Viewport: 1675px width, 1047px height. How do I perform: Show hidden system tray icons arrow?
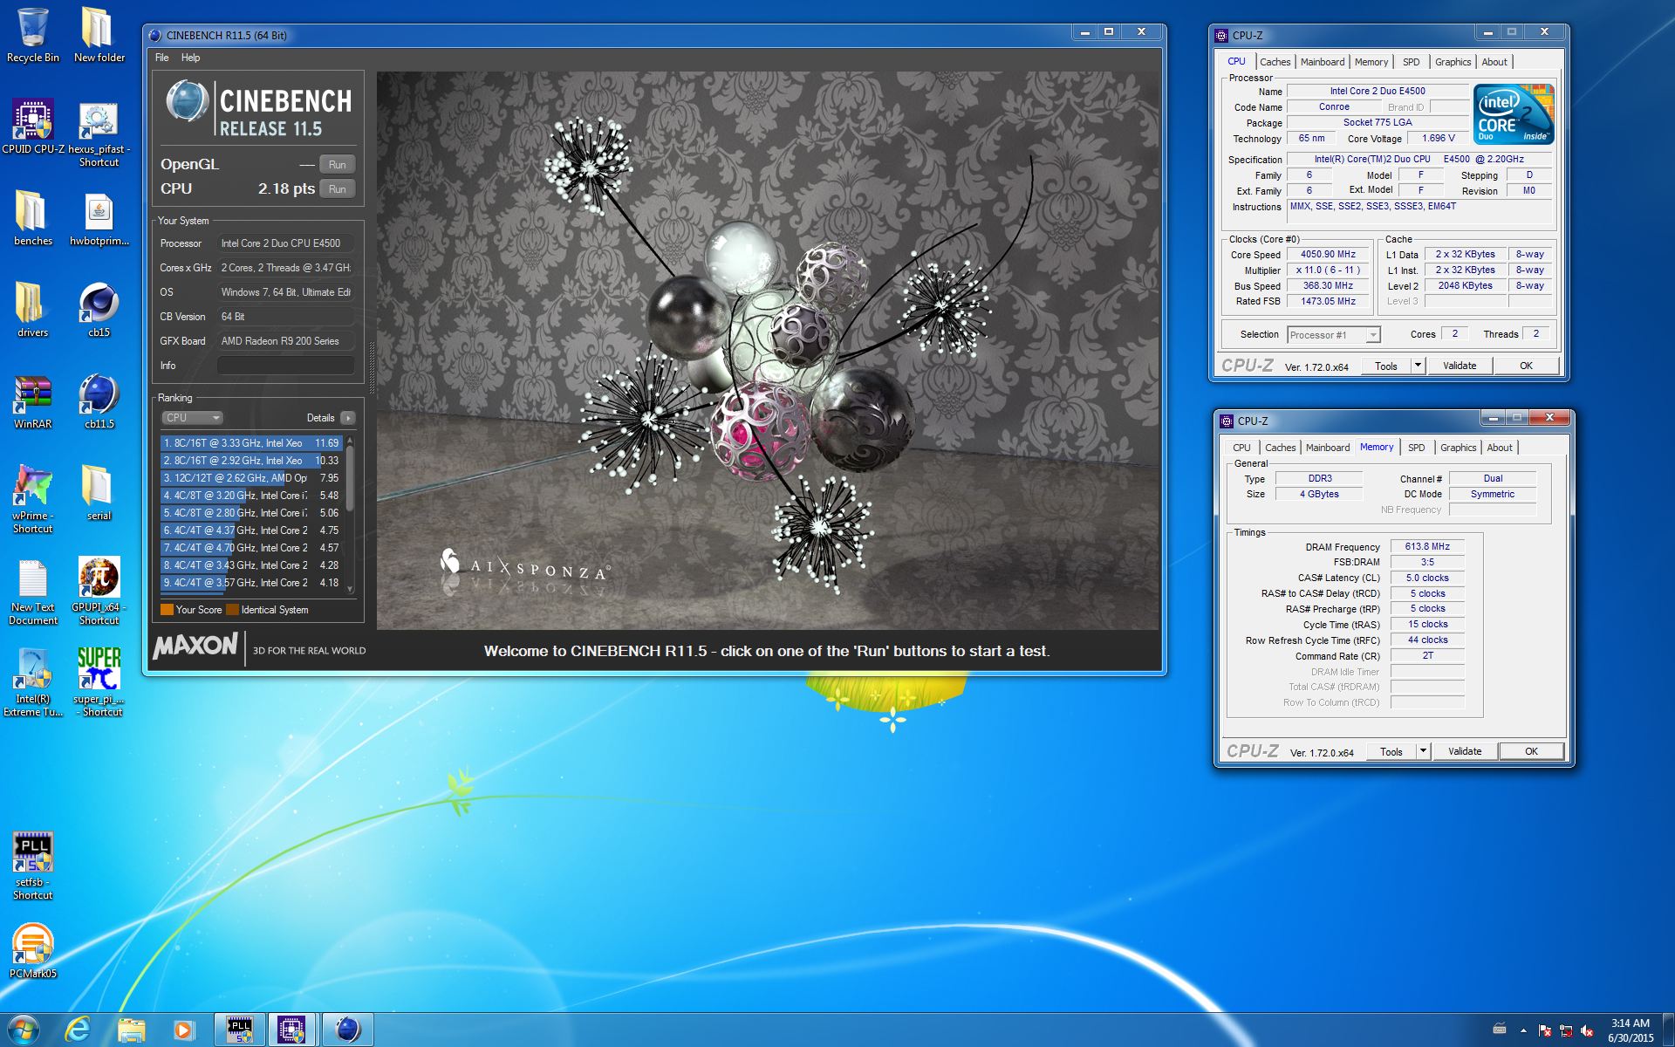(x=1523, y=1030)
